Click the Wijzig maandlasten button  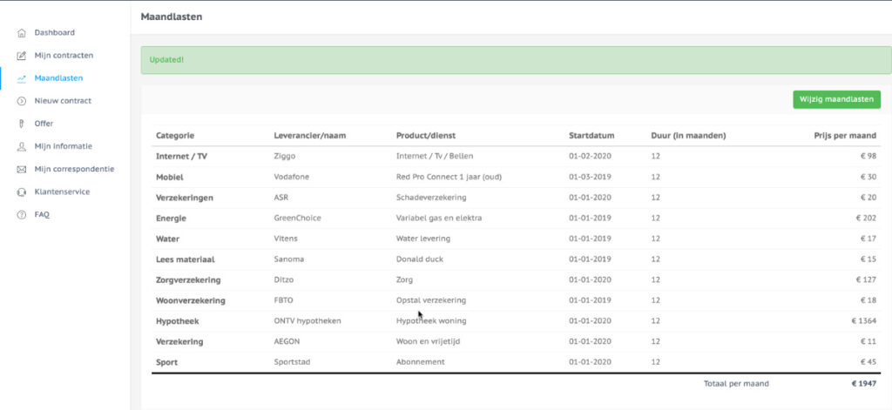837,99
